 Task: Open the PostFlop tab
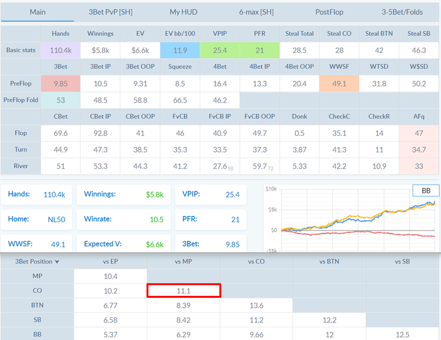329,12
